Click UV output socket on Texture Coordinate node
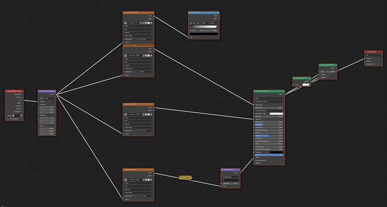Viewport: 387px width, 207px height. (x=23, y=100)
